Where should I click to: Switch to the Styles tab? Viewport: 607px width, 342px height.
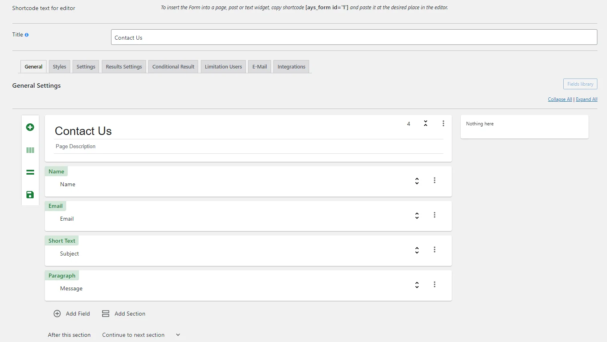click(59, 67)
